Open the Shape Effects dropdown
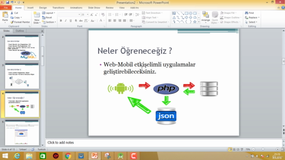Image resolution: width=285 pixels, height=160 pixels. 230,22
